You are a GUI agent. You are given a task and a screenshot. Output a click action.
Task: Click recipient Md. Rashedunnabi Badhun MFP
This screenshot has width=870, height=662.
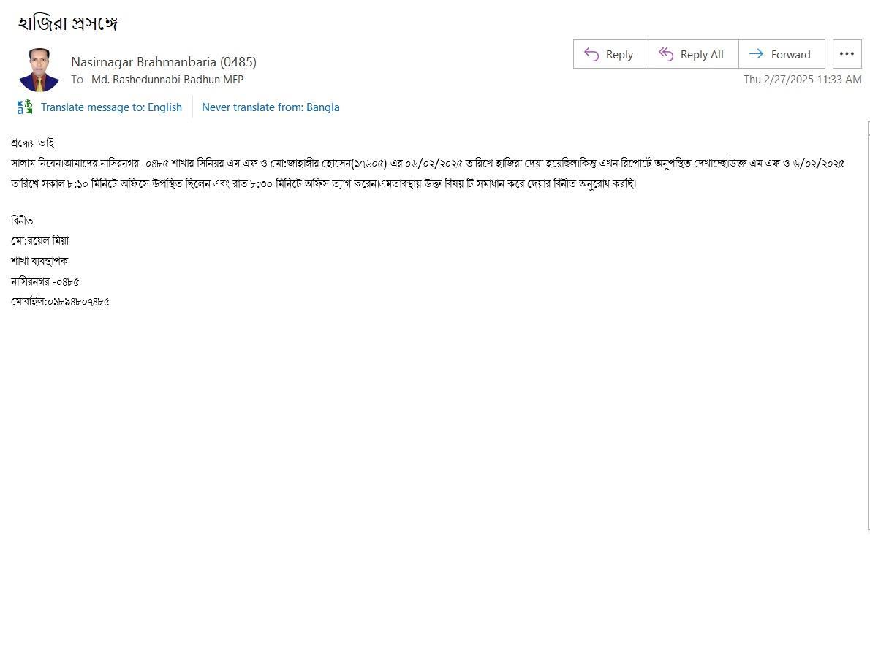click(167, 80)
